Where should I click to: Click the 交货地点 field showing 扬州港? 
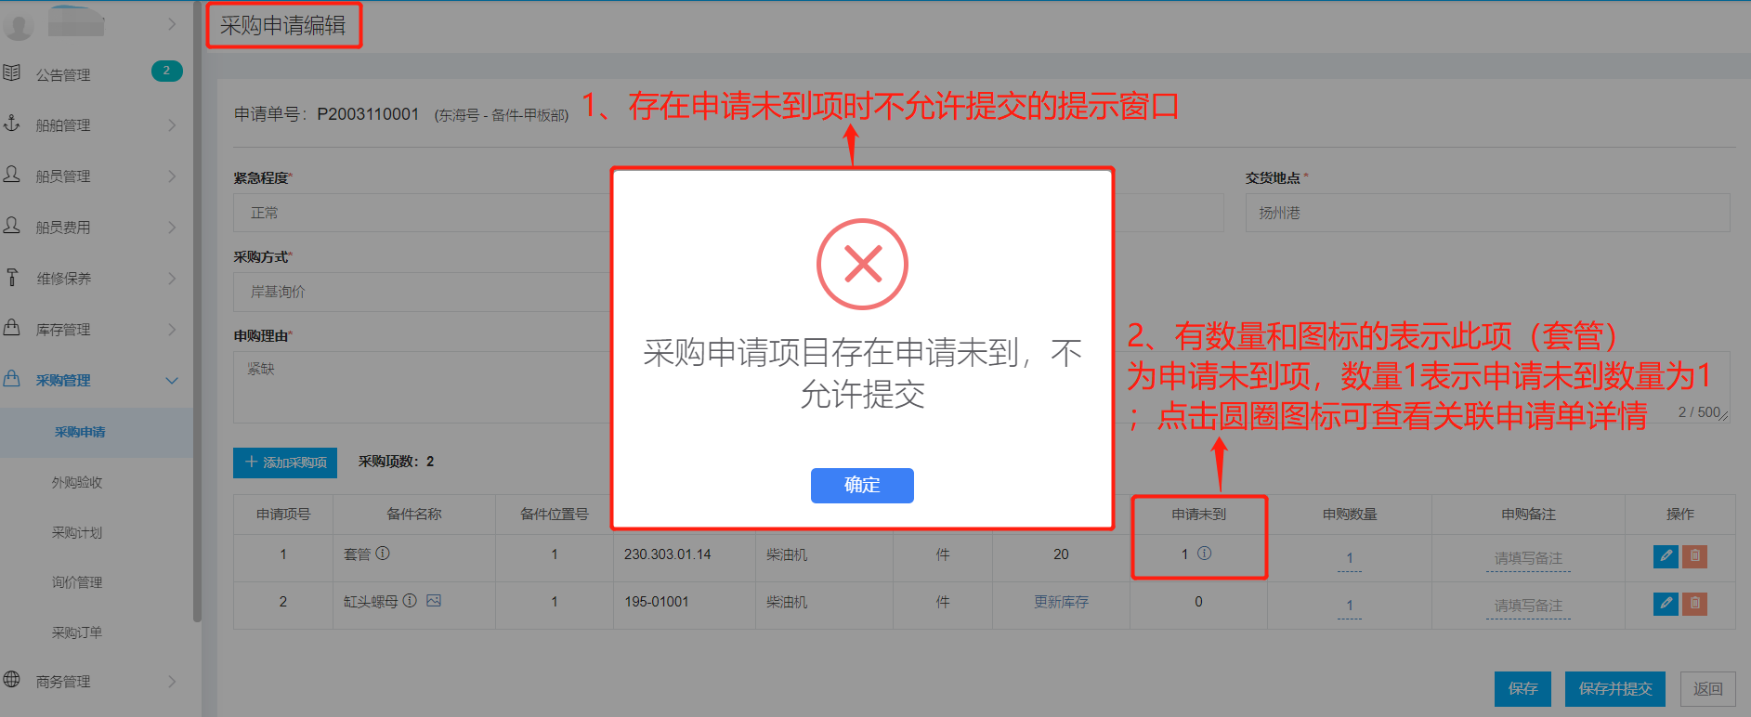pyautogui.click(x=1487, y=213)
